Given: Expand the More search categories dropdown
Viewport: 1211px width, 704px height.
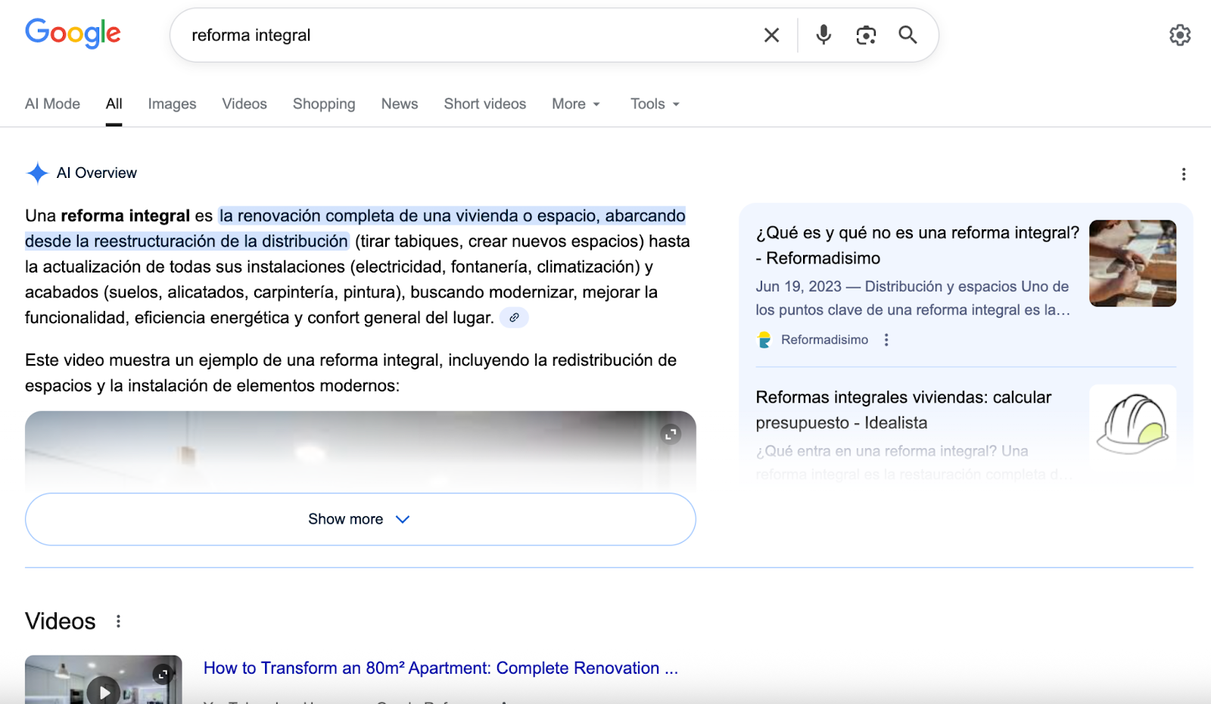Looking at the screenshot, I should point(575,104).
